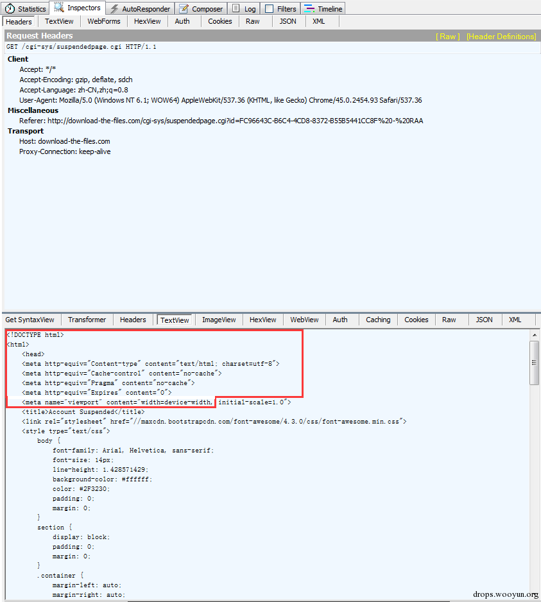The width and height of the screenshot is (541, 602).
Task: Open the response Auth tab
Action: tap(340, 320)
